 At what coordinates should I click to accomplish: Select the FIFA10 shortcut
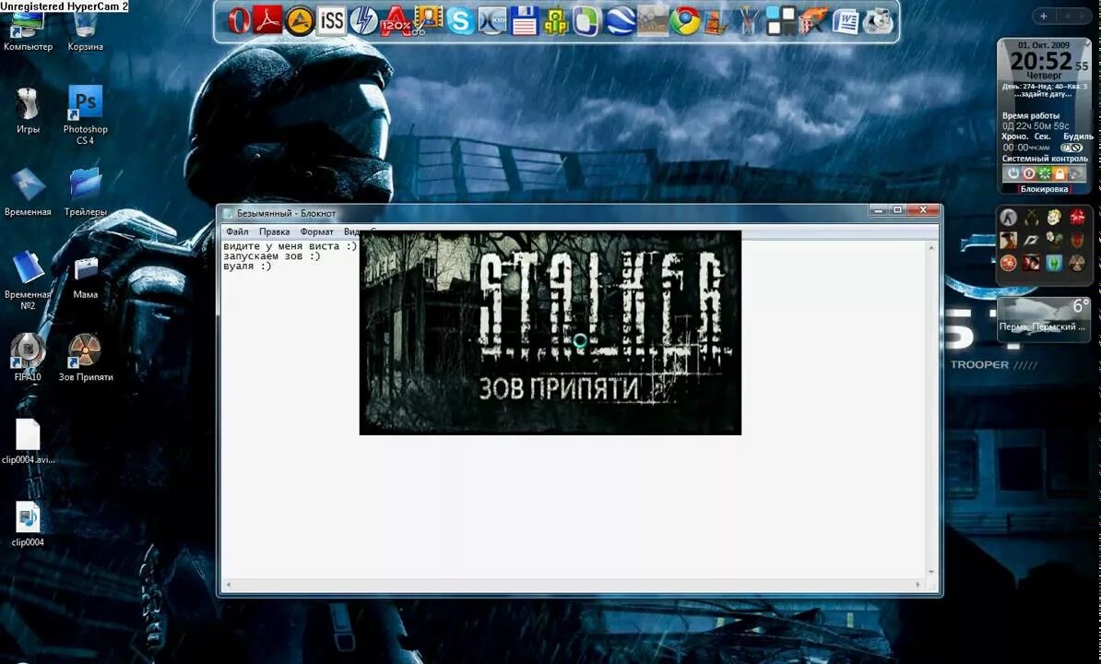(x=28, y=357)
